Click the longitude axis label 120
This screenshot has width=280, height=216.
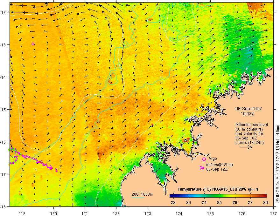[53, 213]
